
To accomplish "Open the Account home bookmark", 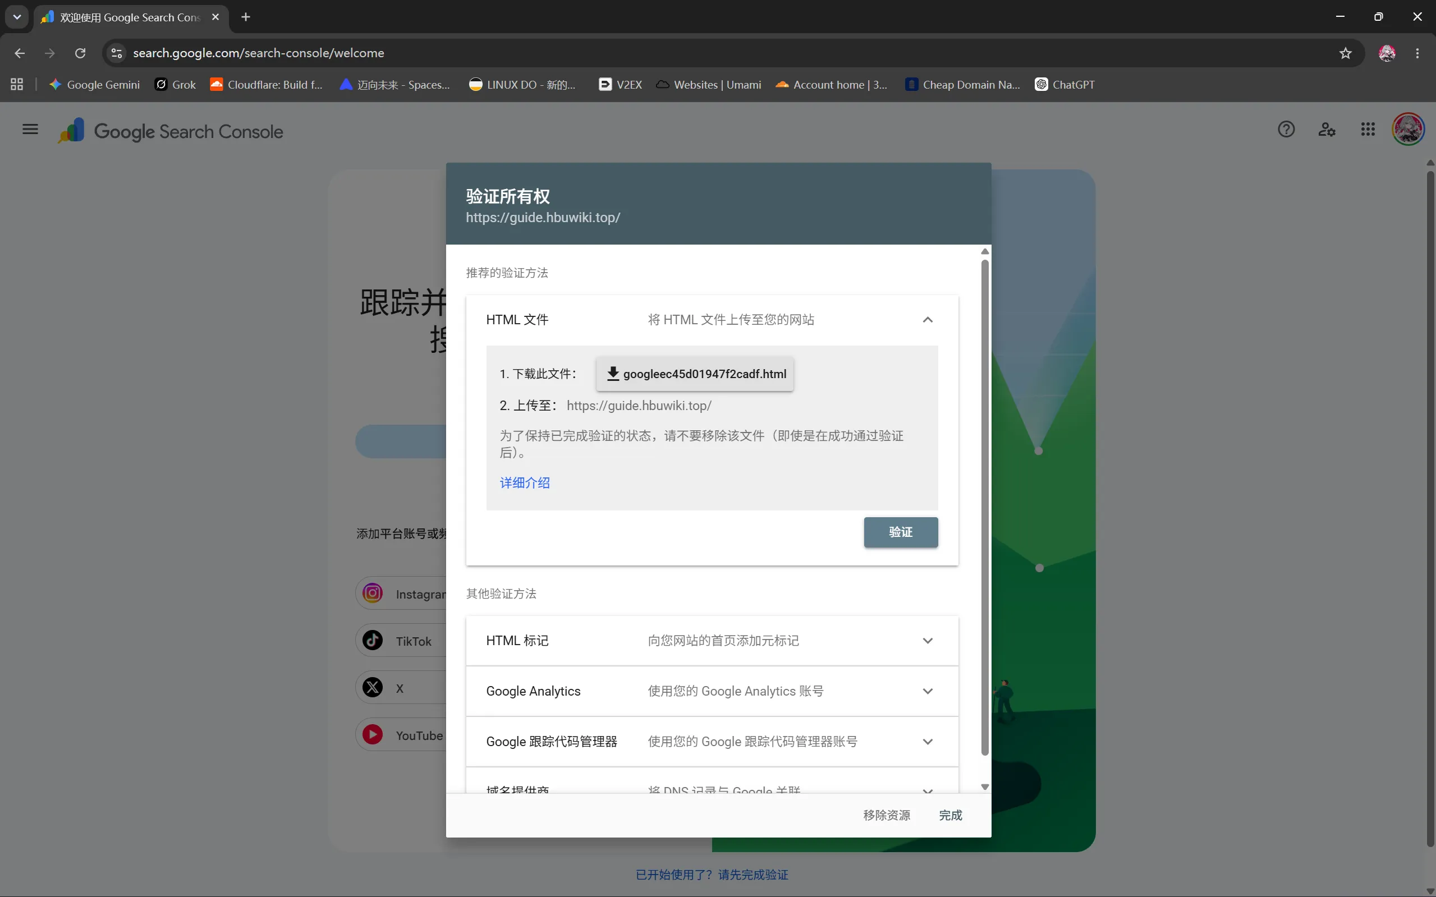I will point(831,84).
